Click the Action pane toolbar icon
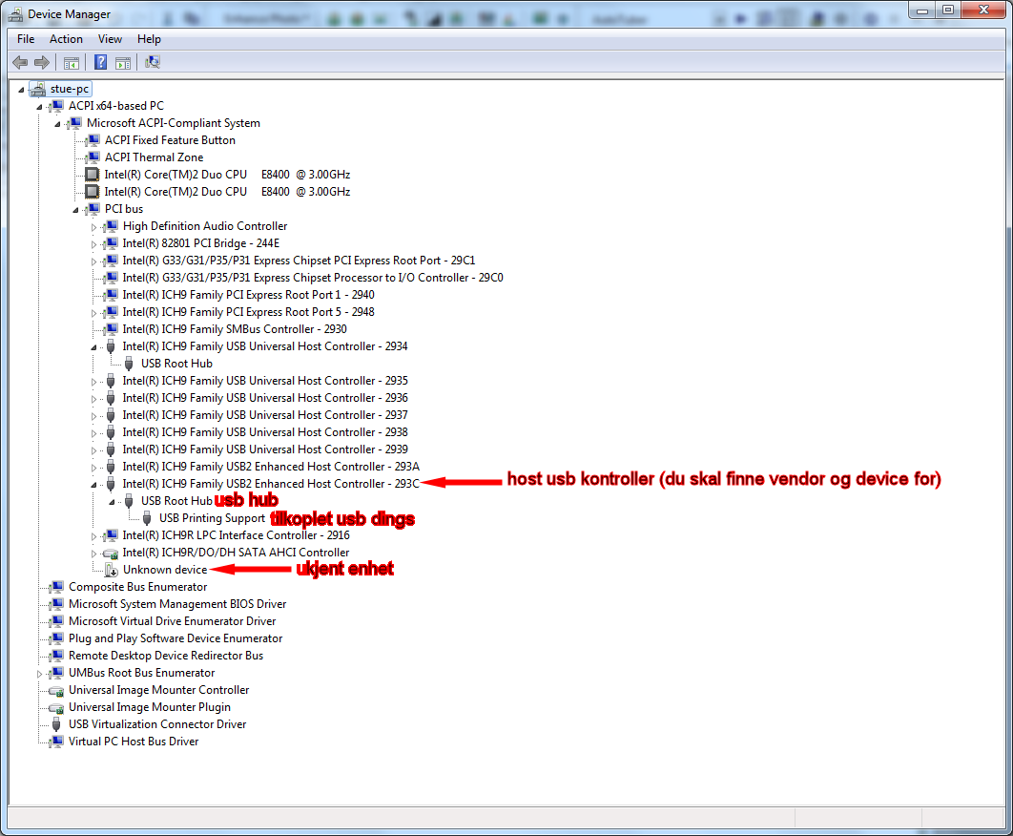The width and height of the screenshot is (1013, 836). (123, 63)
